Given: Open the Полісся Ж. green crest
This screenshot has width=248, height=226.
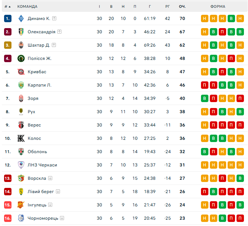Looking at the screenshot, I should 21,58.
